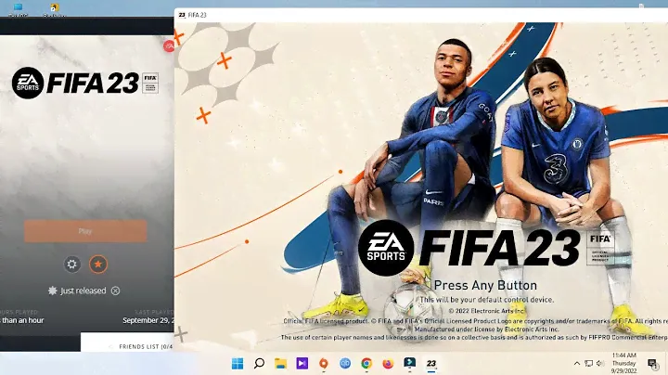Viewport: 668px width, 375px height.
Task: Switch to FIFA 23 taskbar icon
Action: (x=430, y=363)
